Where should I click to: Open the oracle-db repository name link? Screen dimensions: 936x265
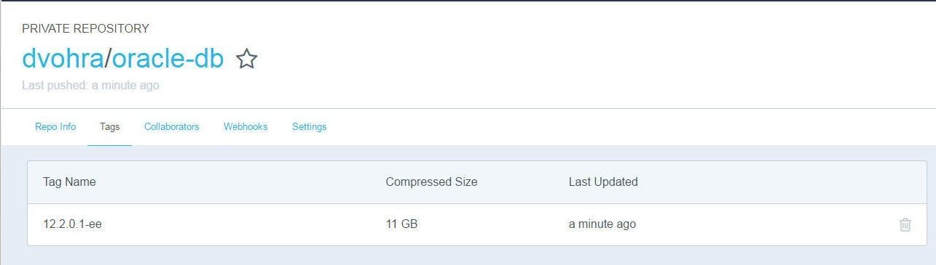pos(168,58)
